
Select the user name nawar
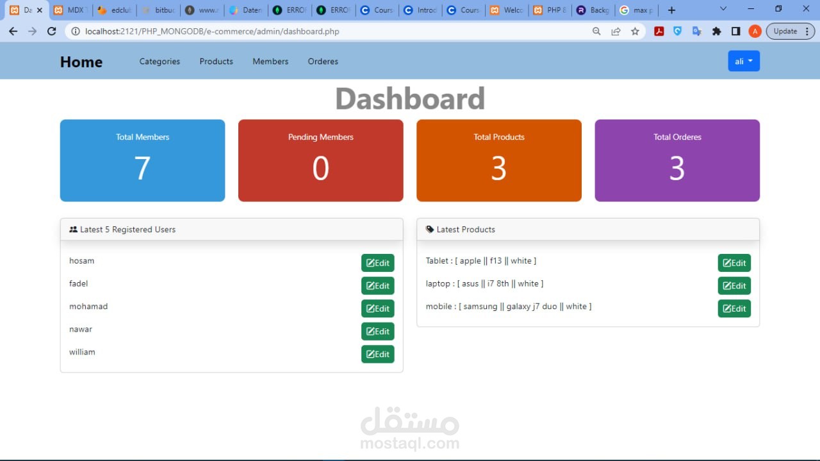click(81, 330)
